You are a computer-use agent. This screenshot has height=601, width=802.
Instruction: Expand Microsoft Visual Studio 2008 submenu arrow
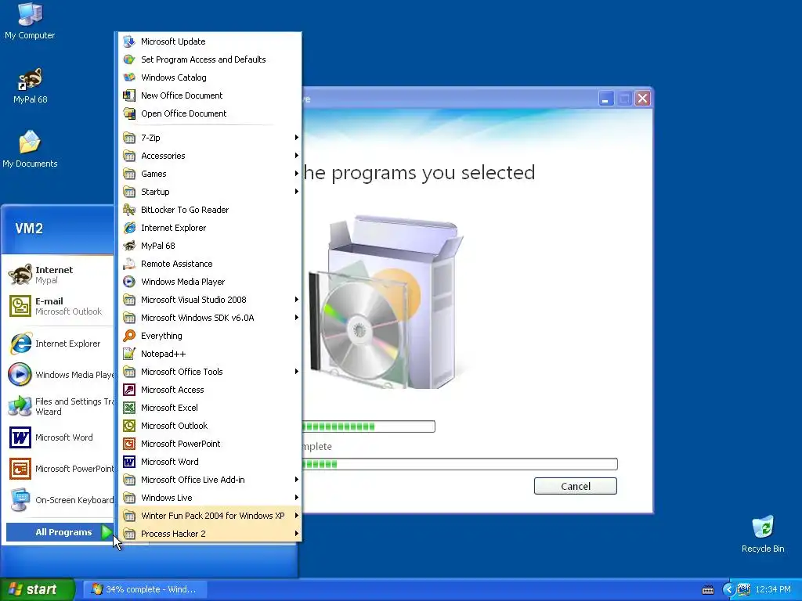click(296, 300)
